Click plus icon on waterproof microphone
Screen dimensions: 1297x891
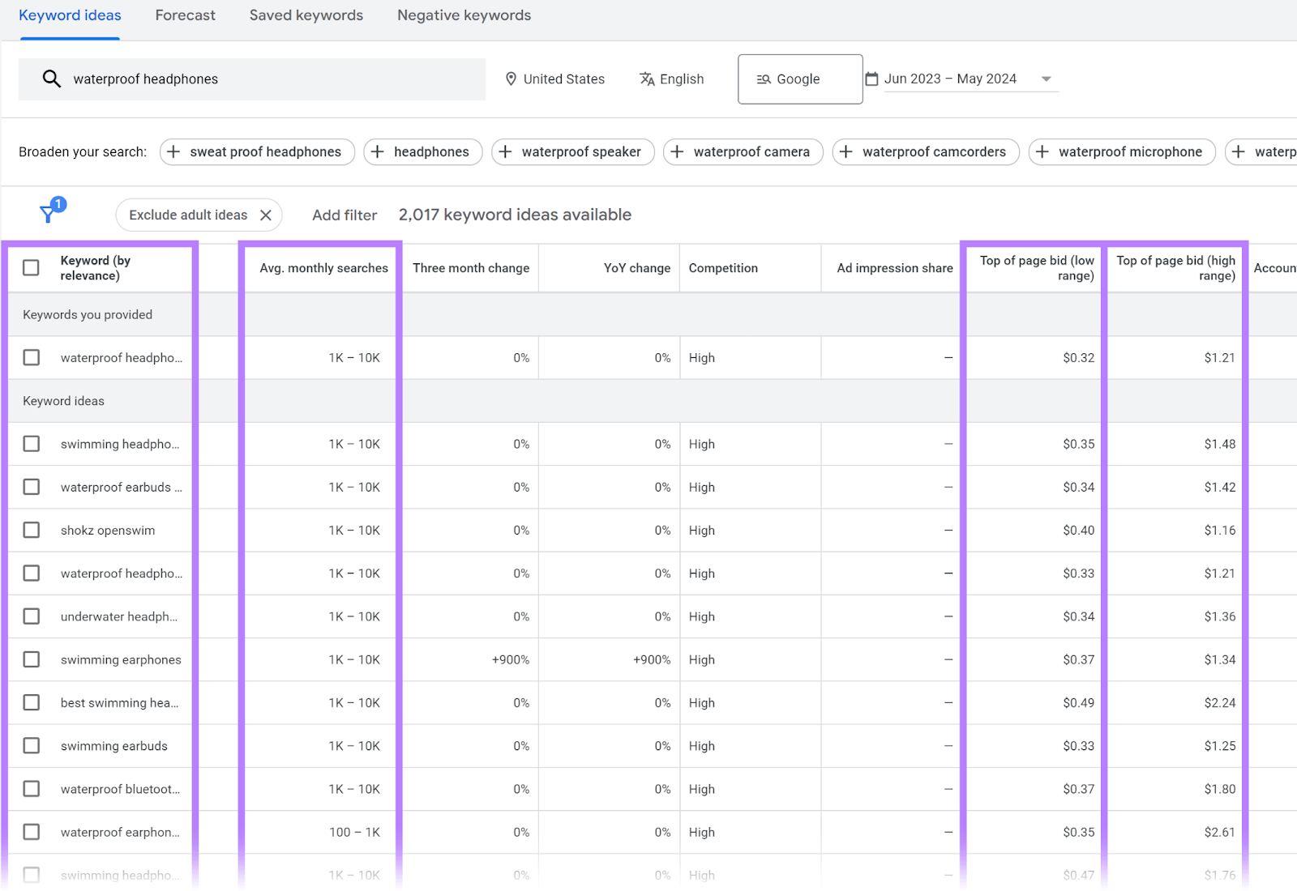click(1042, 151)
